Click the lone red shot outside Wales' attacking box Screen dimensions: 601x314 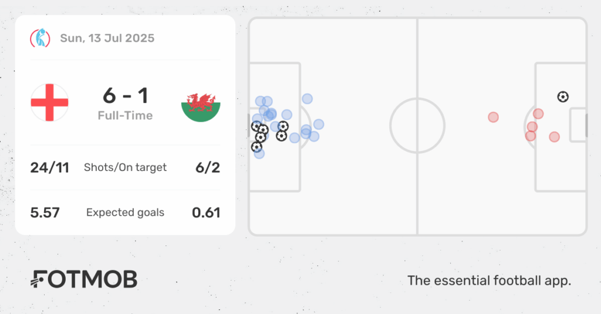tap(493, 117)
